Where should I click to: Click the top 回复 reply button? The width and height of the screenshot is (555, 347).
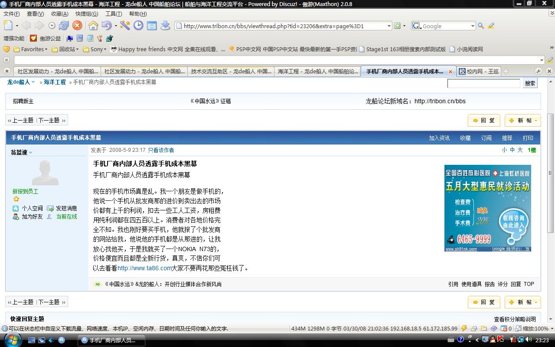[484, 121]
